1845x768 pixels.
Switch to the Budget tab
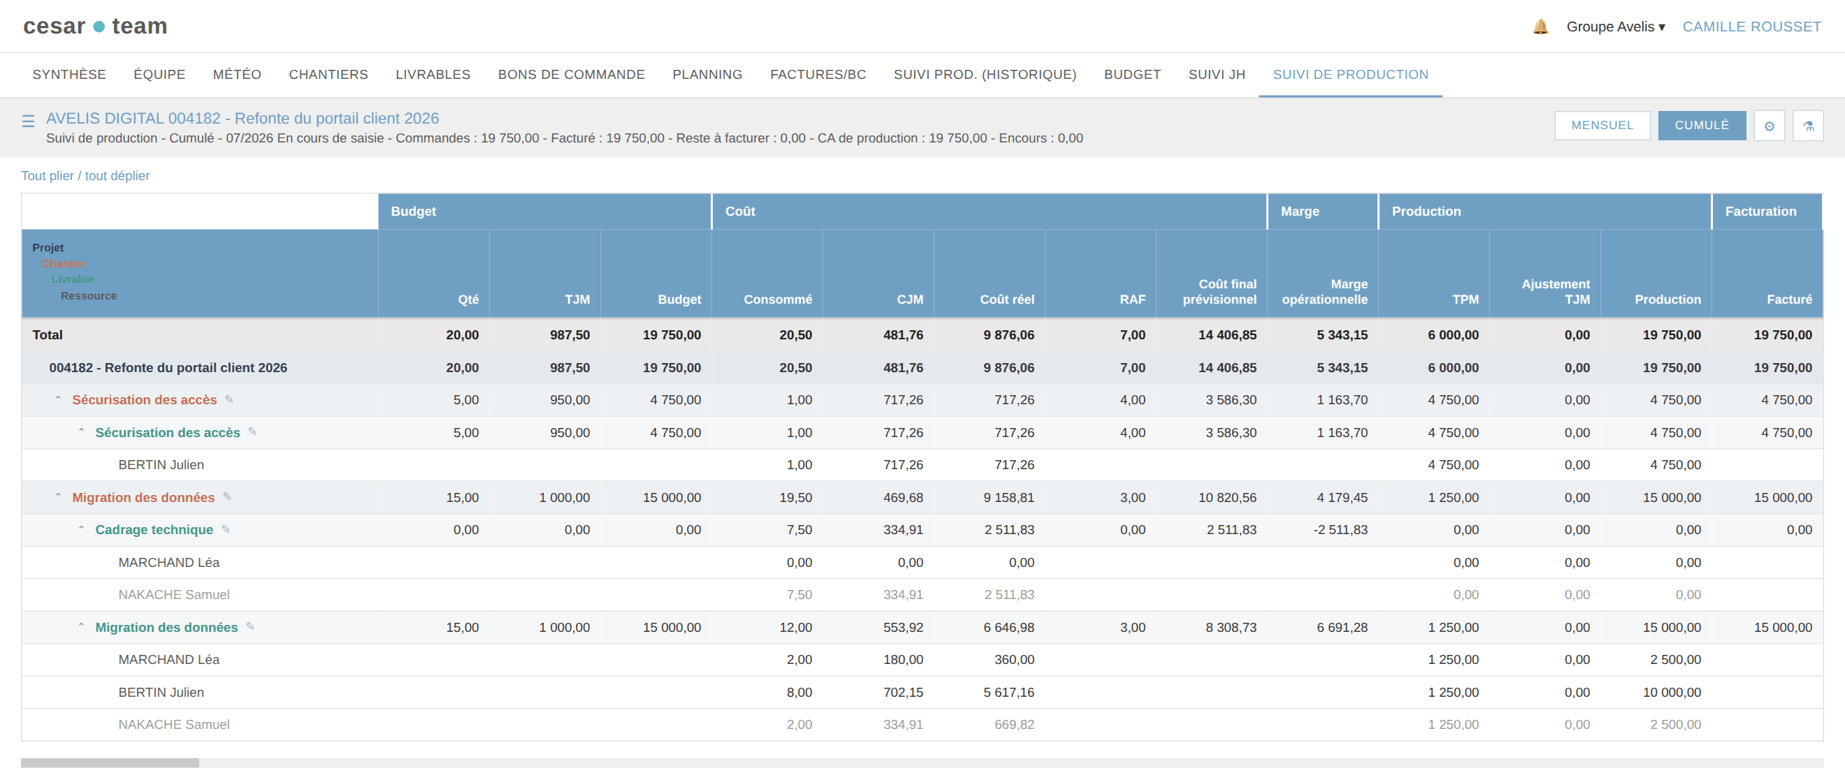(1131, 75)
